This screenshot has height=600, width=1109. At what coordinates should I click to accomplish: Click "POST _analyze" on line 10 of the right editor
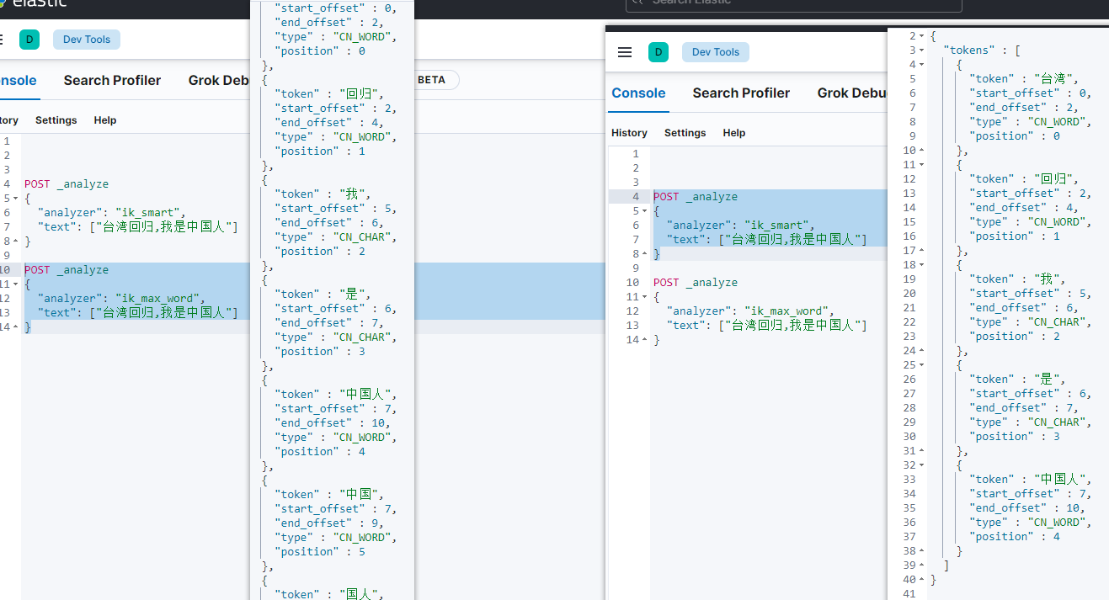(696, 283)
